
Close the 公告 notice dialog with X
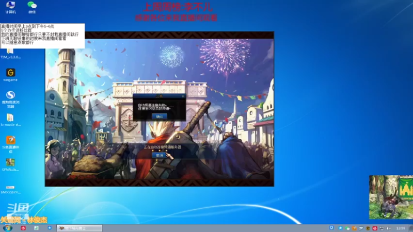click(183, 96)
